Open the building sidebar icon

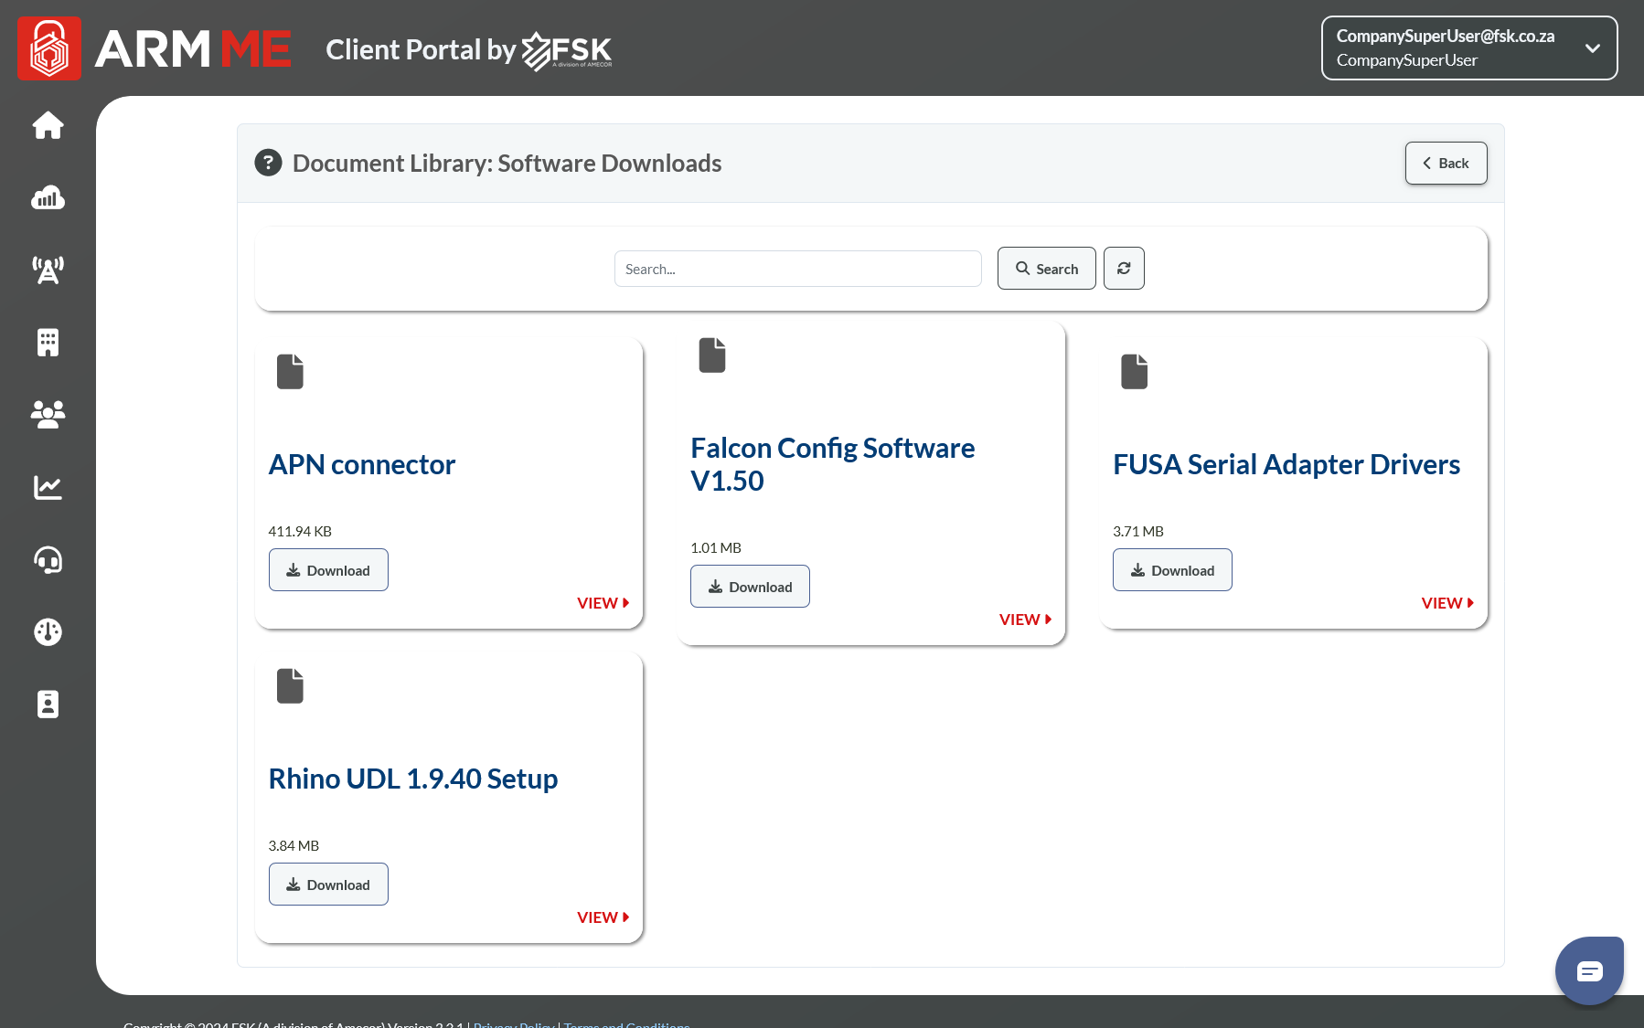[48, 342]
